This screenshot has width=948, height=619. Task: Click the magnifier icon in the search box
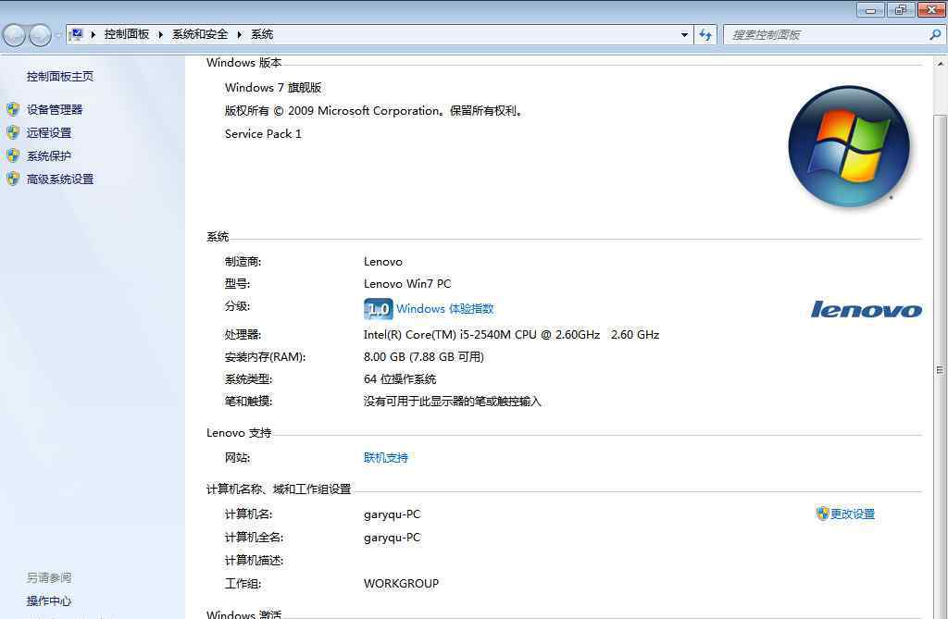click(x=935, y=35)
